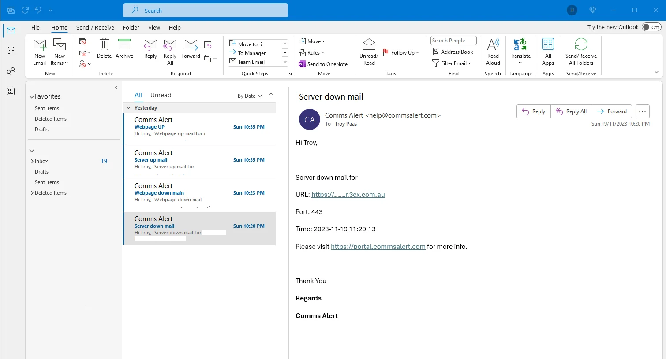
Task: Click Reply in the reading pane
Action: [x=534, y=111]
